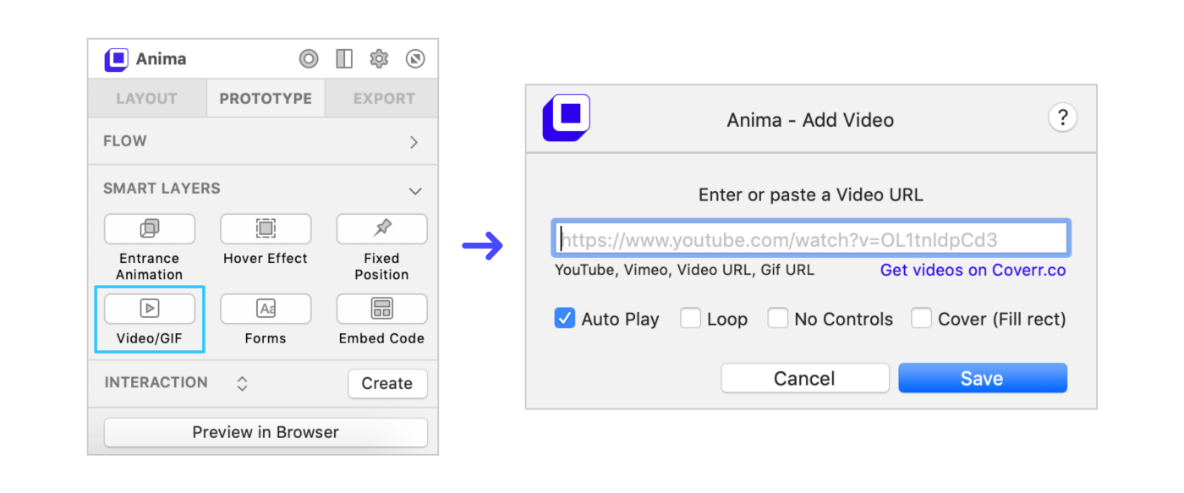Enable Cover (Fill rect) checkbox
The height and width of the screenshot is (493, 1184).
922,319
